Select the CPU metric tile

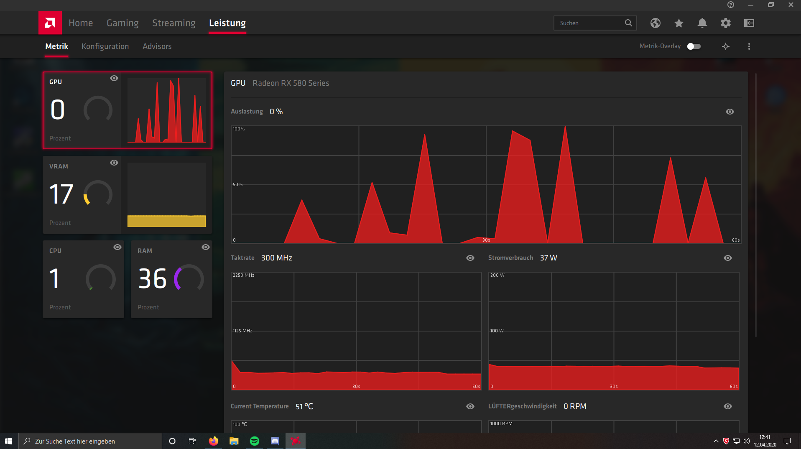[84, 279]
